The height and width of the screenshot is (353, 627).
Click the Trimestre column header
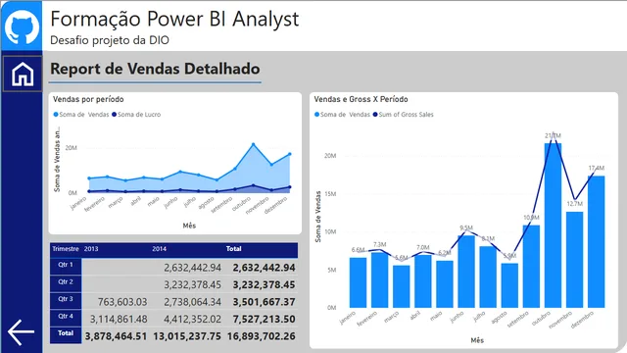(66, 249)
